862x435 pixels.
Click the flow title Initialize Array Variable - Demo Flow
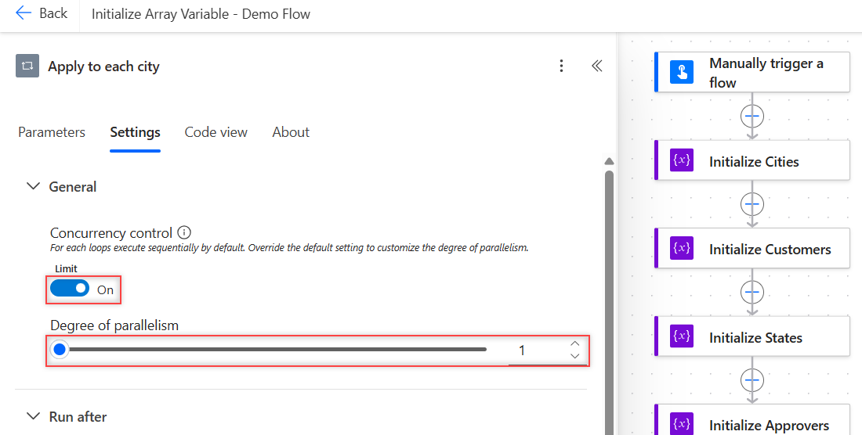[201, 14]
